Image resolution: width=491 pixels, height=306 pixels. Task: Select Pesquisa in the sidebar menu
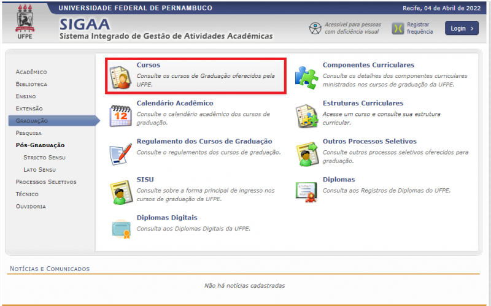point(28,133)
